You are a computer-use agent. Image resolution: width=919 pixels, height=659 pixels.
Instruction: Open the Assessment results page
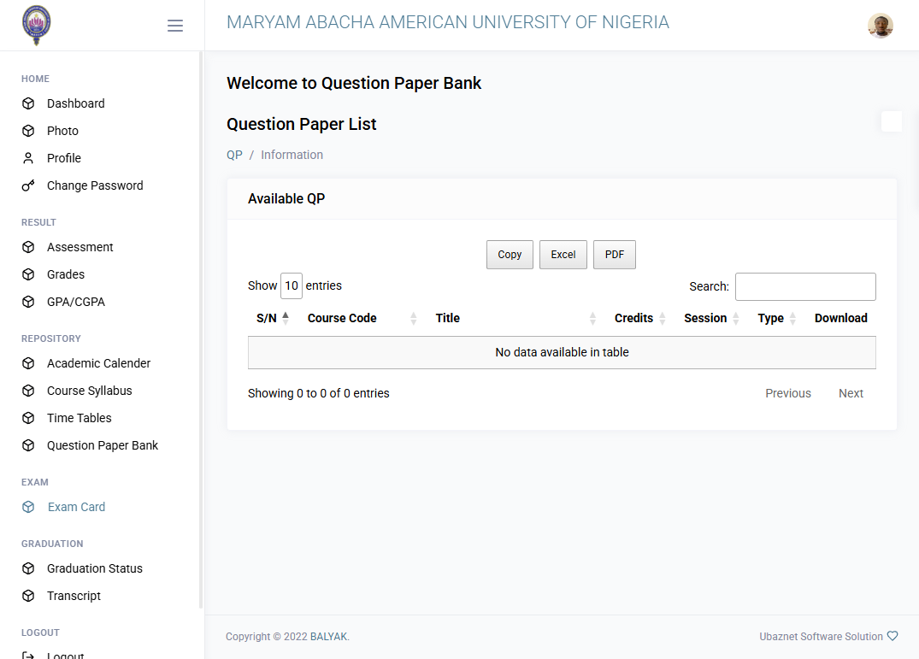coord(80,247)
